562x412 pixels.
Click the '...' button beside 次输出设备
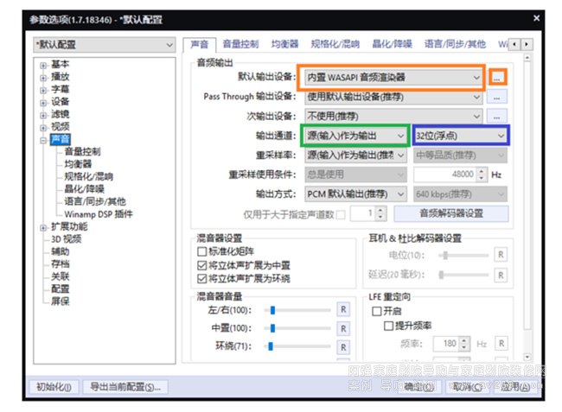tap(496, 116)
